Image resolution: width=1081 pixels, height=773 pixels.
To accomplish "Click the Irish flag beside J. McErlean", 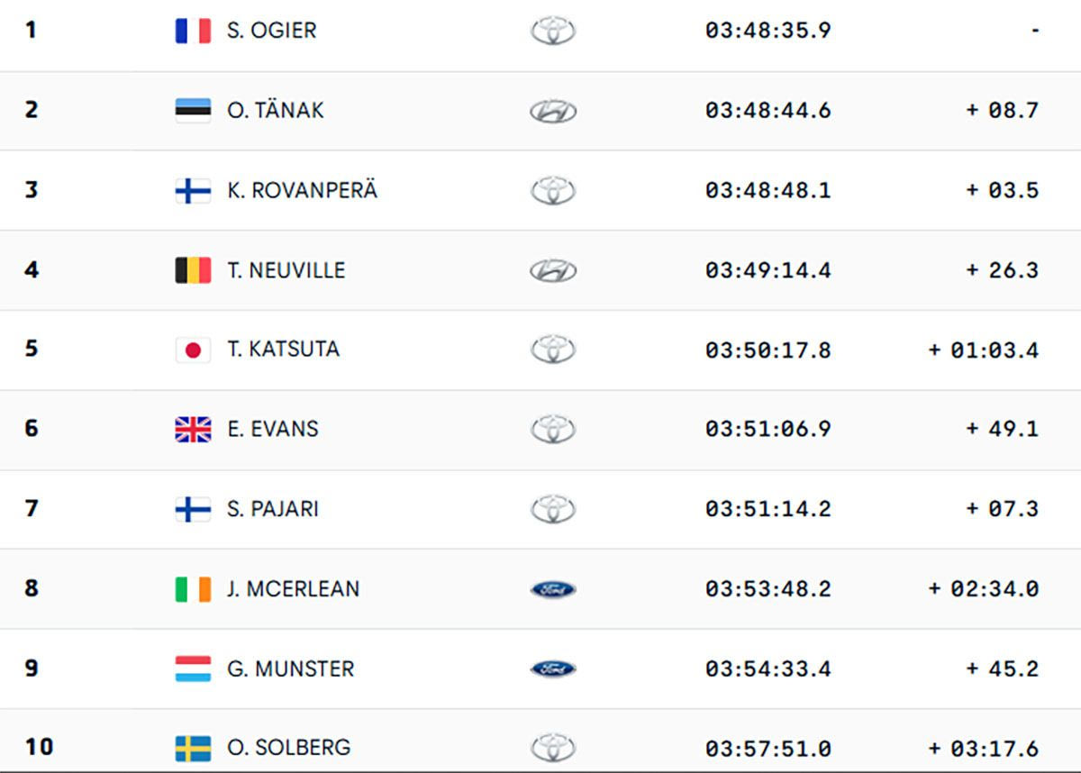I will pos(193,589).
